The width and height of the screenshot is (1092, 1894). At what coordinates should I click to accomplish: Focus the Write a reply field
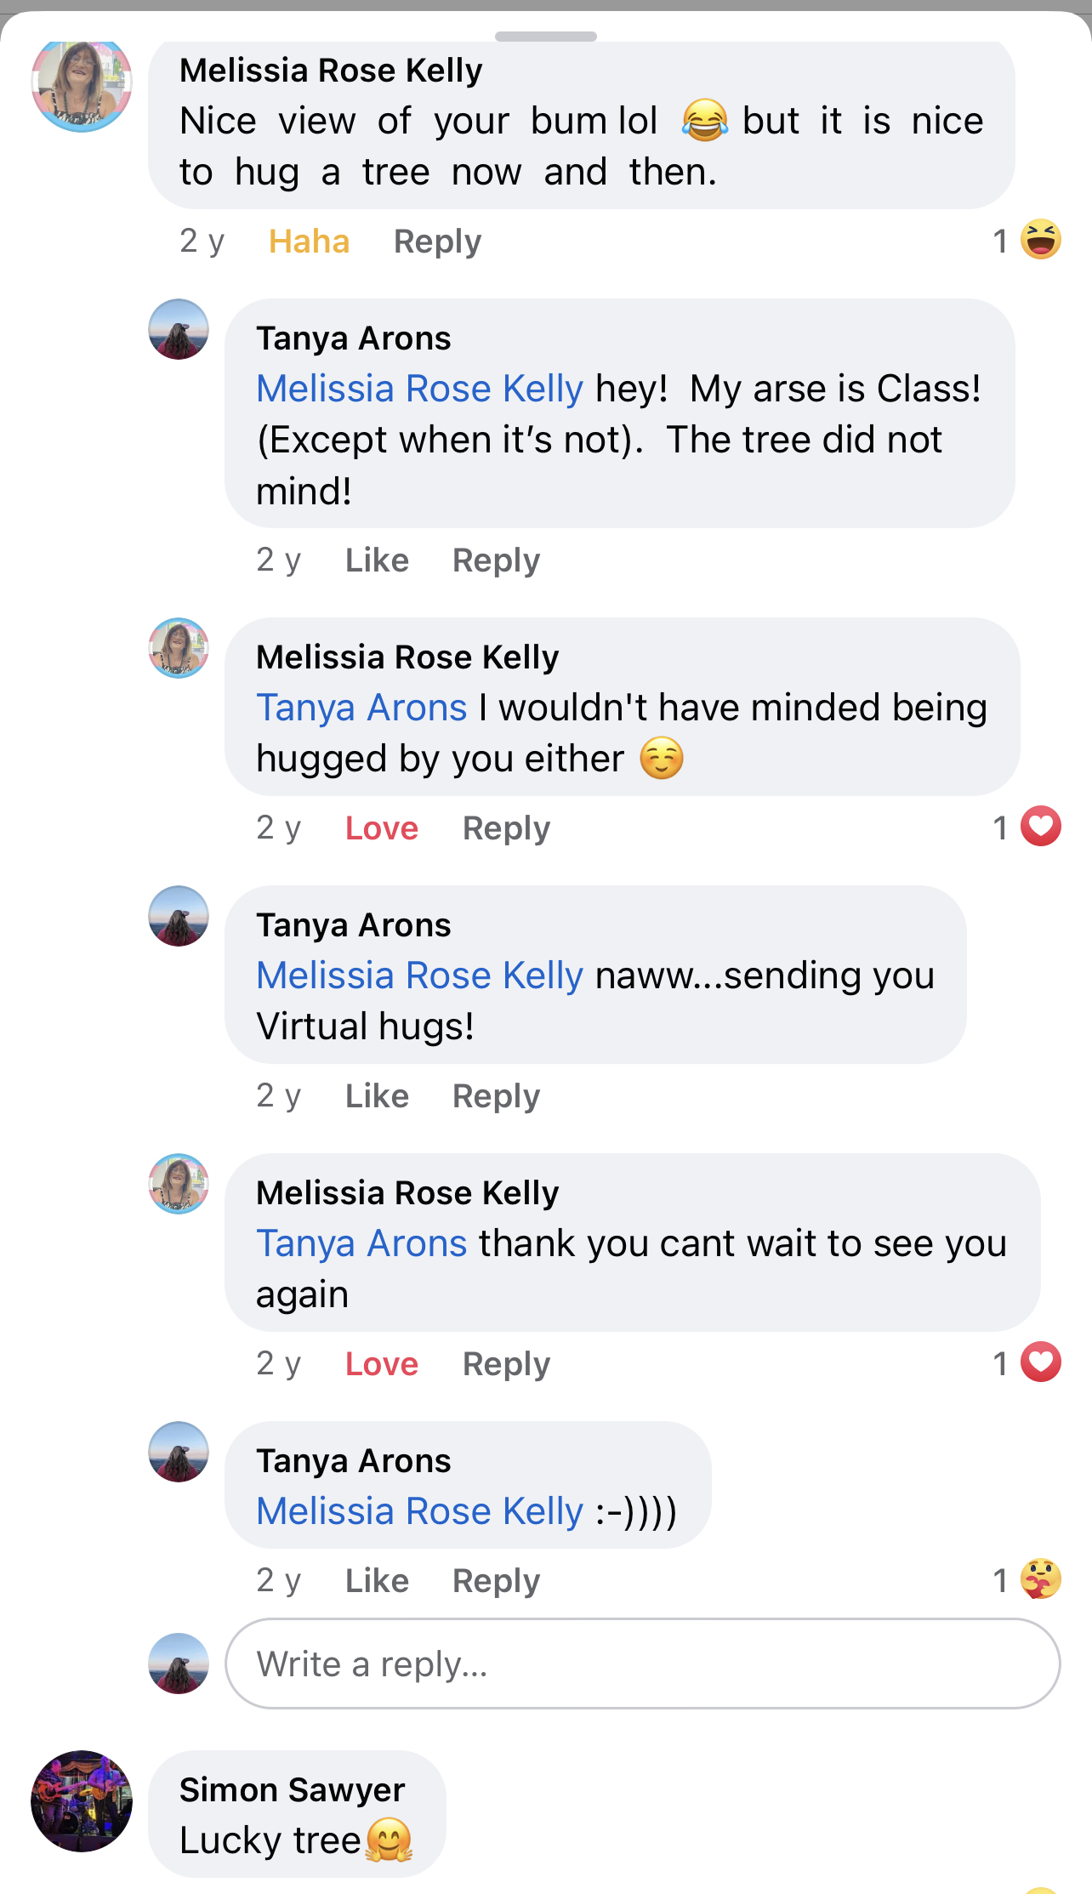pyautogui.click(x=642, y=1664)
